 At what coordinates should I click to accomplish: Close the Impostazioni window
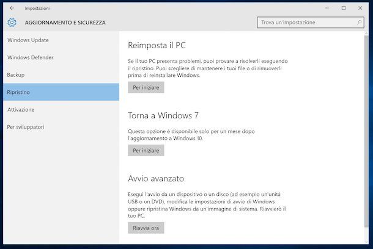coord(360,8)
